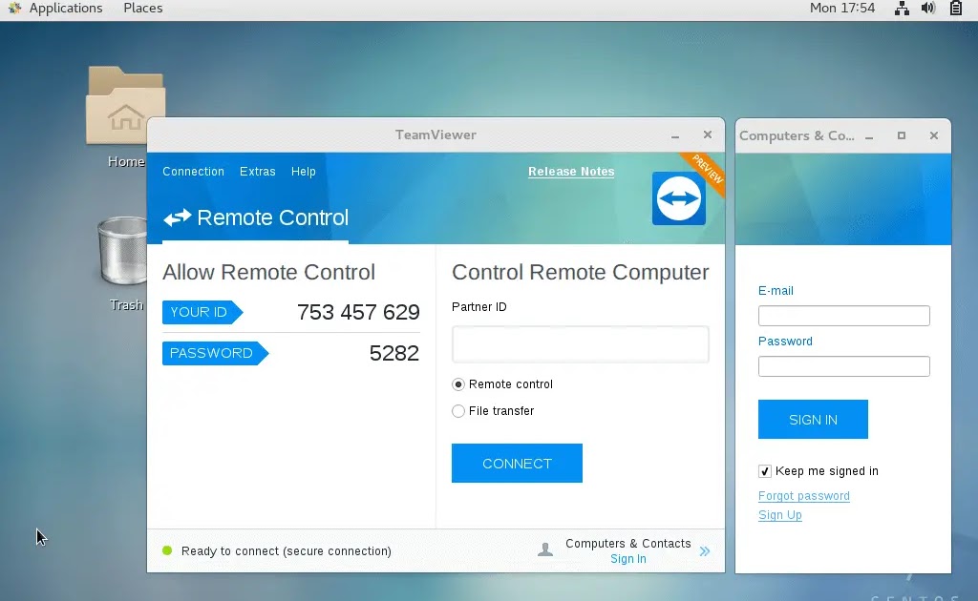Open the Applications menu
The height and width of the screenshot is (601, 978).
click(x=66, y=8)
